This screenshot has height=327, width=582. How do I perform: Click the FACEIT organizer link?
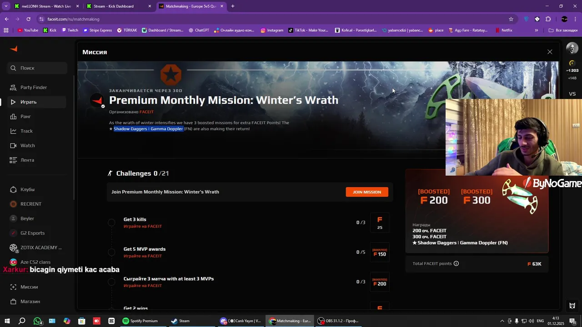[x=146, y=112]
